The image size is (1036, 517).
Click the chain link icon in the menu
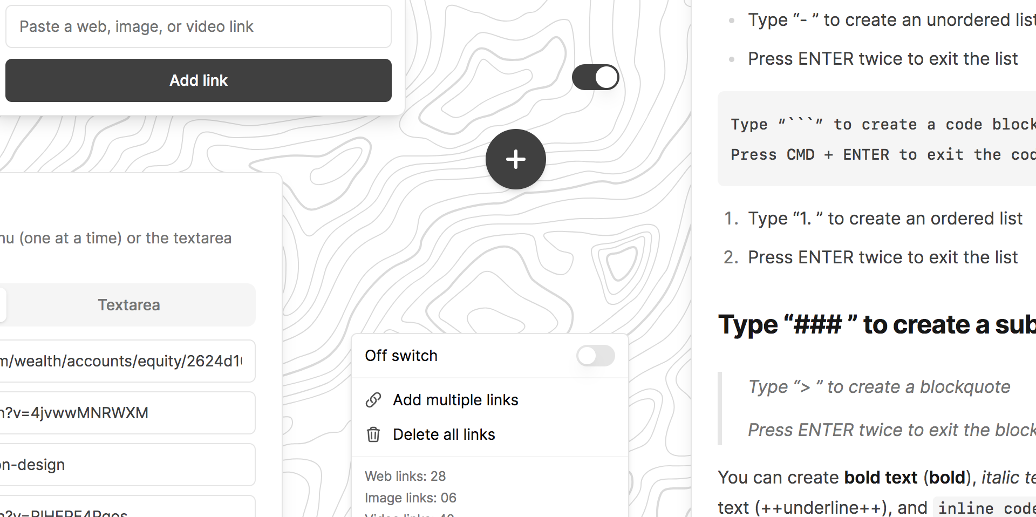point(373,400)
